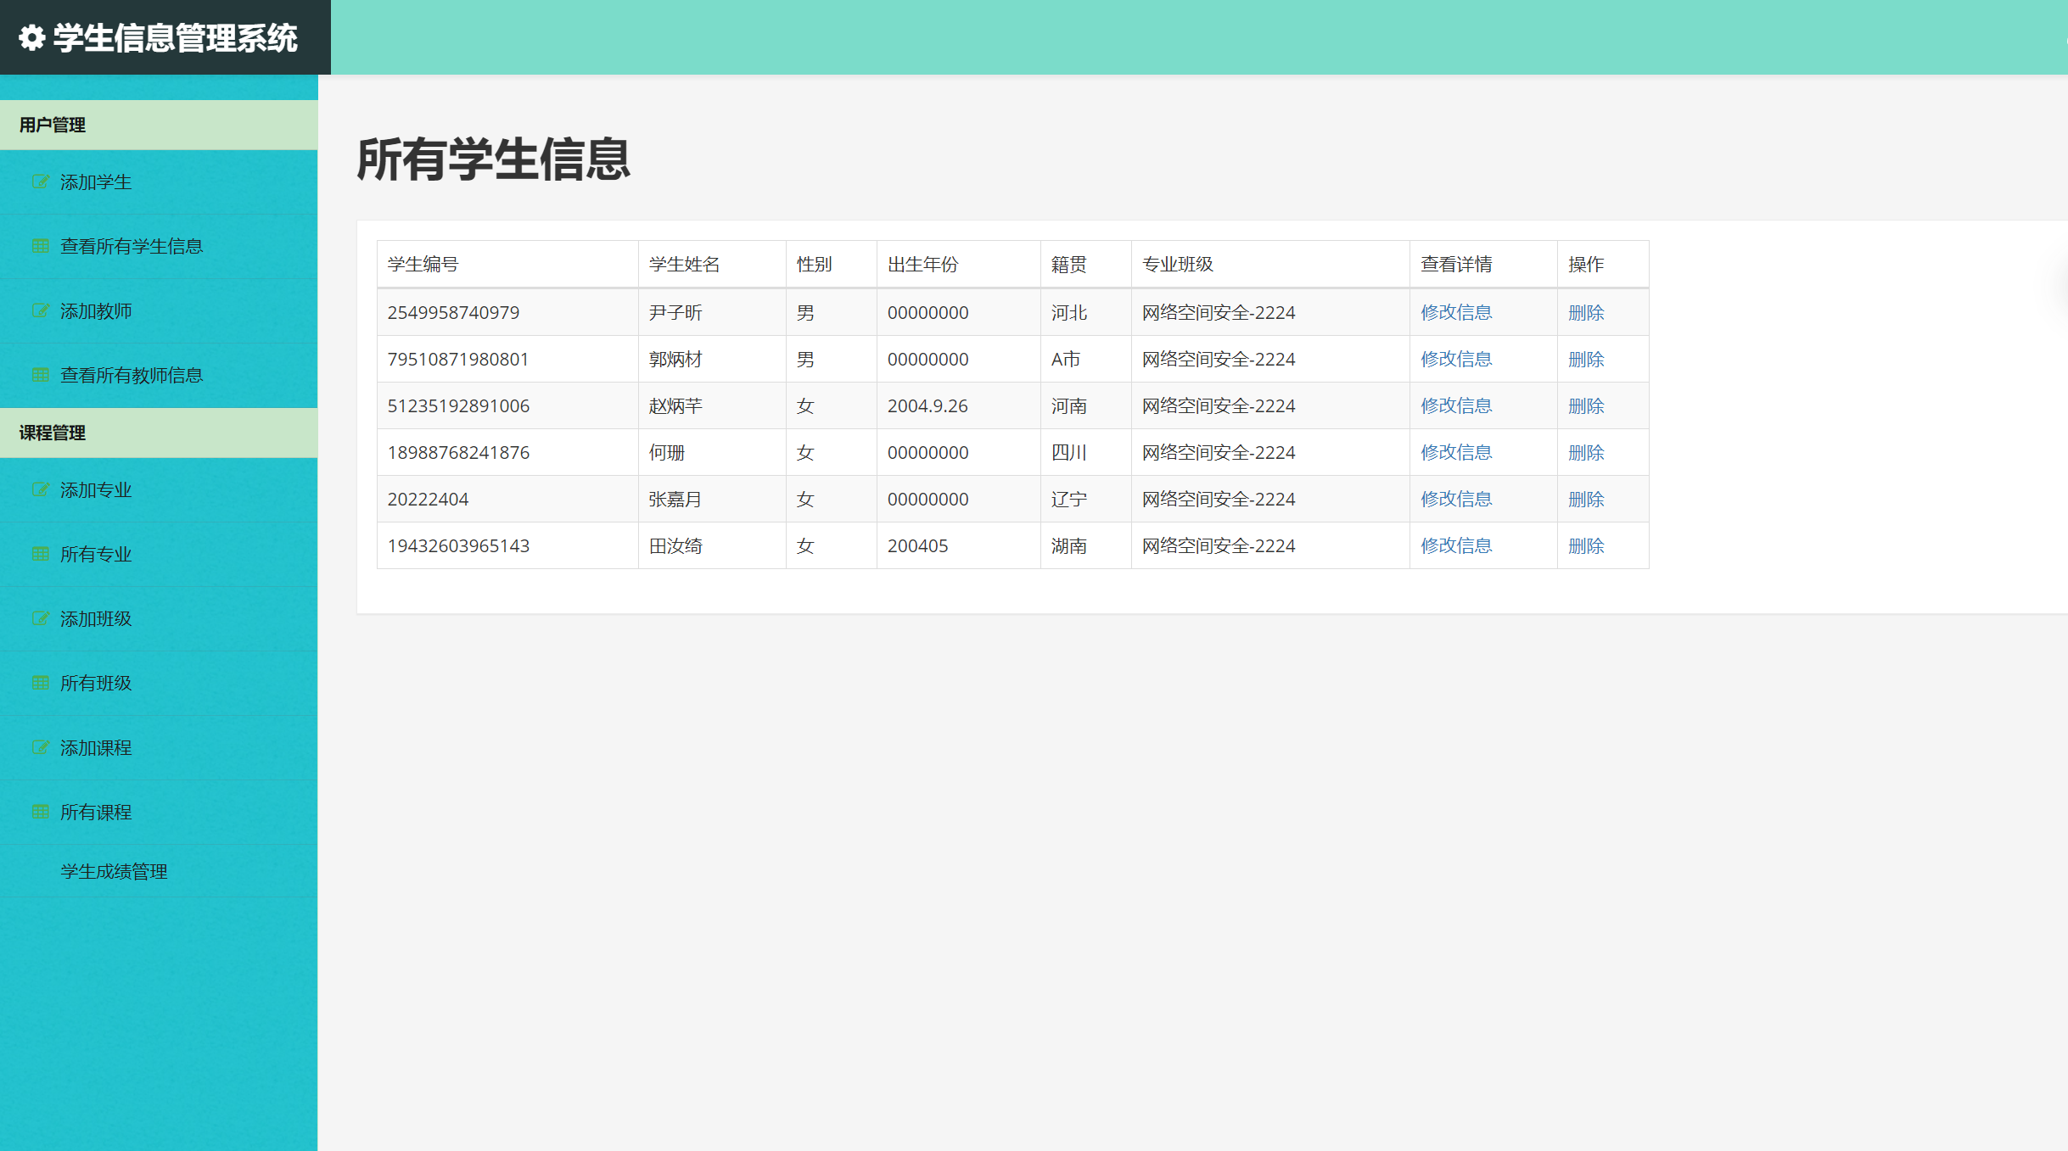
Task: Click the table icon beside 查看所有教师信息
Action: (40, 375)
